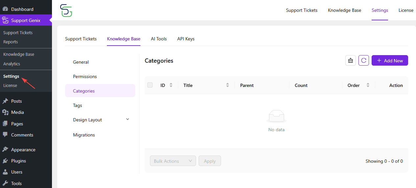Viewport: 416px width, 188px height.
Task: Expand the Design Layout chevron
Action: click(x=128, y=119)
